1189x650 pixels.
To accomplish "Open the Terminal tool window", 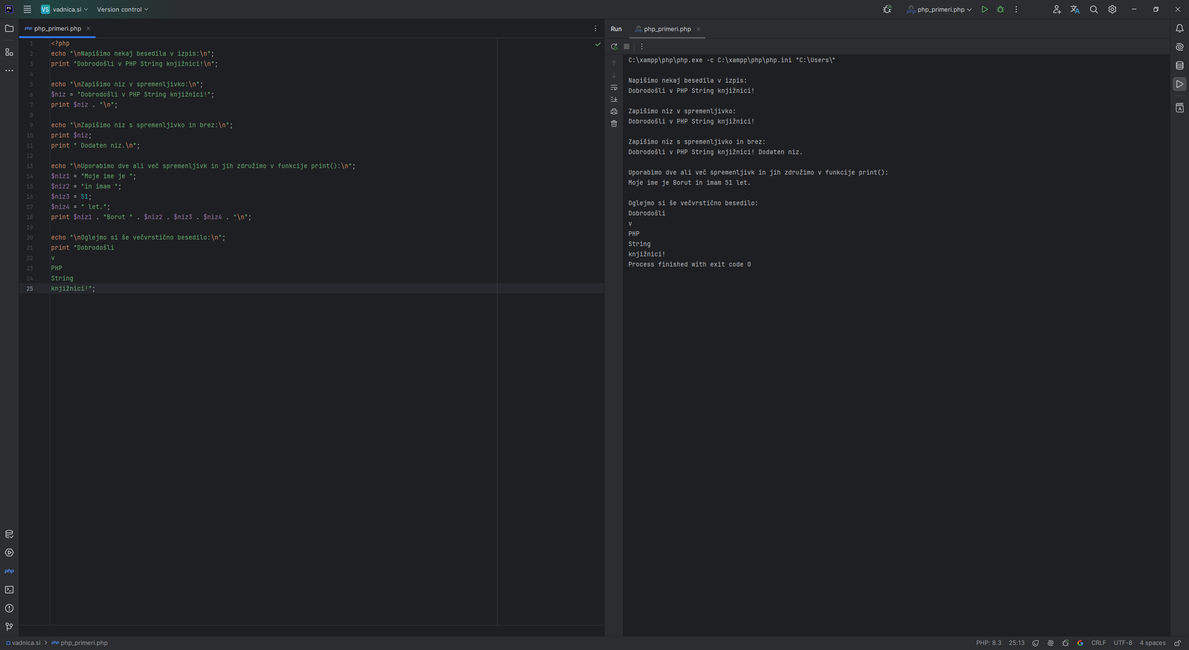I will click(x=9, y=590).
